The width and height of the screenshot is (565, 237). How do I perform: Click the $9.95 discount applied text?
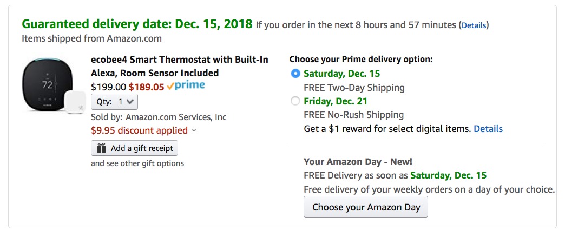(140, 130)
